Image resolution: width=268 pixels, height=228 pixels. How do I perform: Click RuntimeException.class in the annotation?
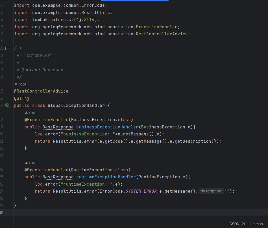[99, 170]
